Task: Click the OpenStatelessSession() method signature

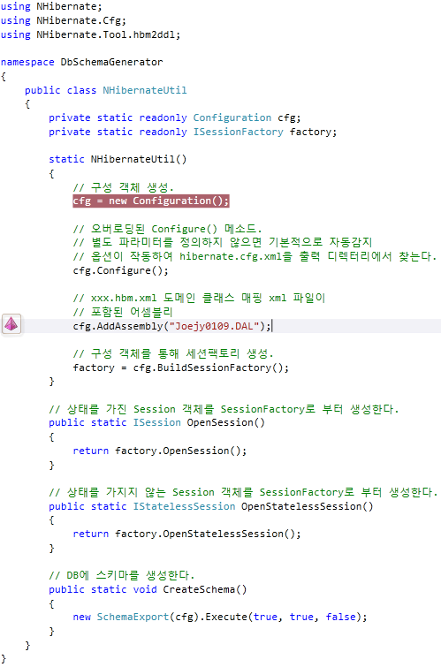Action: click(210, 506)
